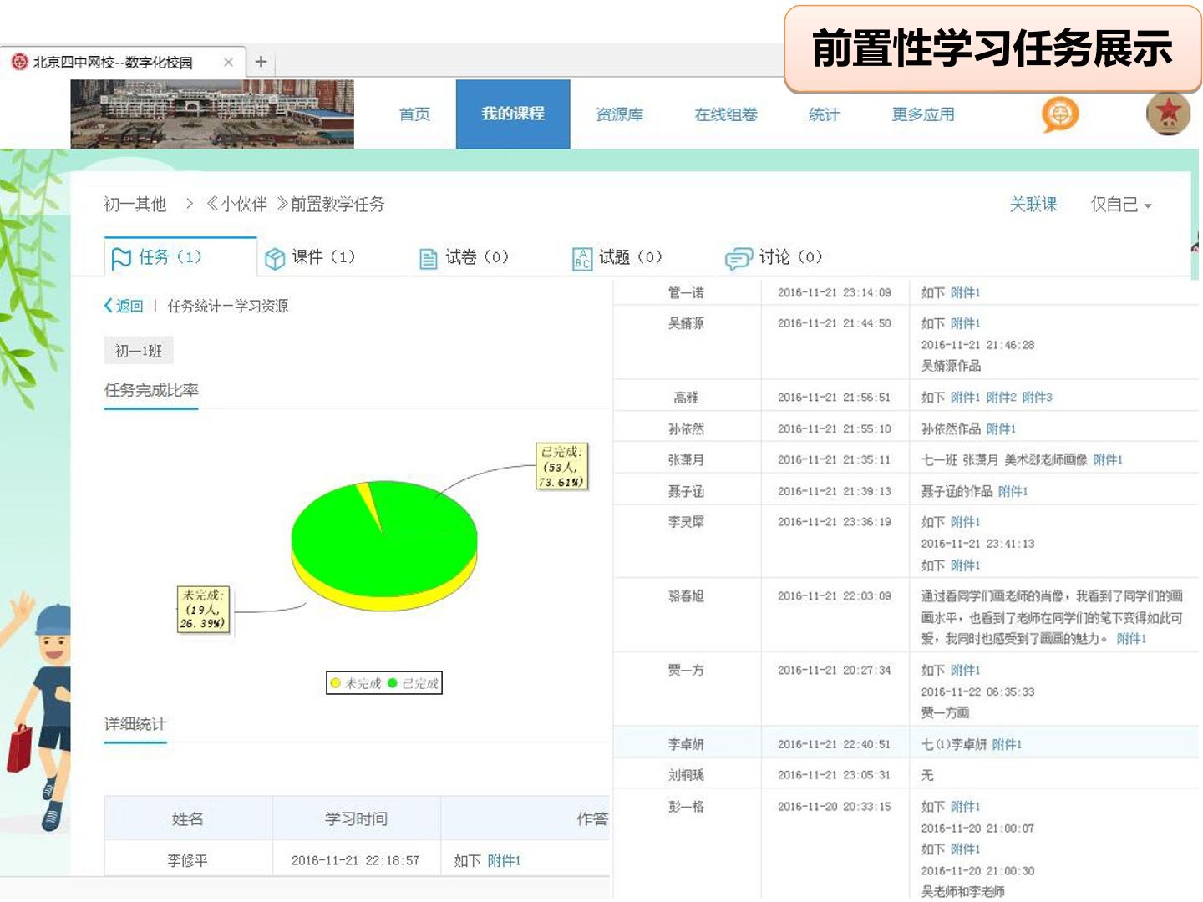Click the 详细统计 section heading
1203x902 pixels.
[x=135, y=724]
